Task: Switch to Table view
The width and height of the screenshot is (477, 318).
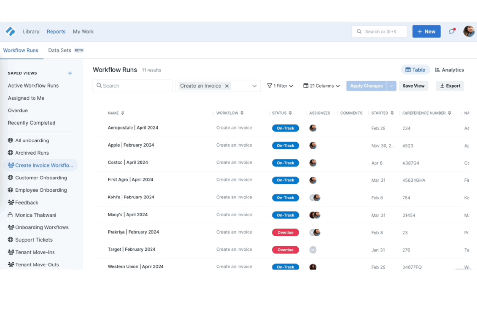Action: pyautogui.click(x=415, y=70)
